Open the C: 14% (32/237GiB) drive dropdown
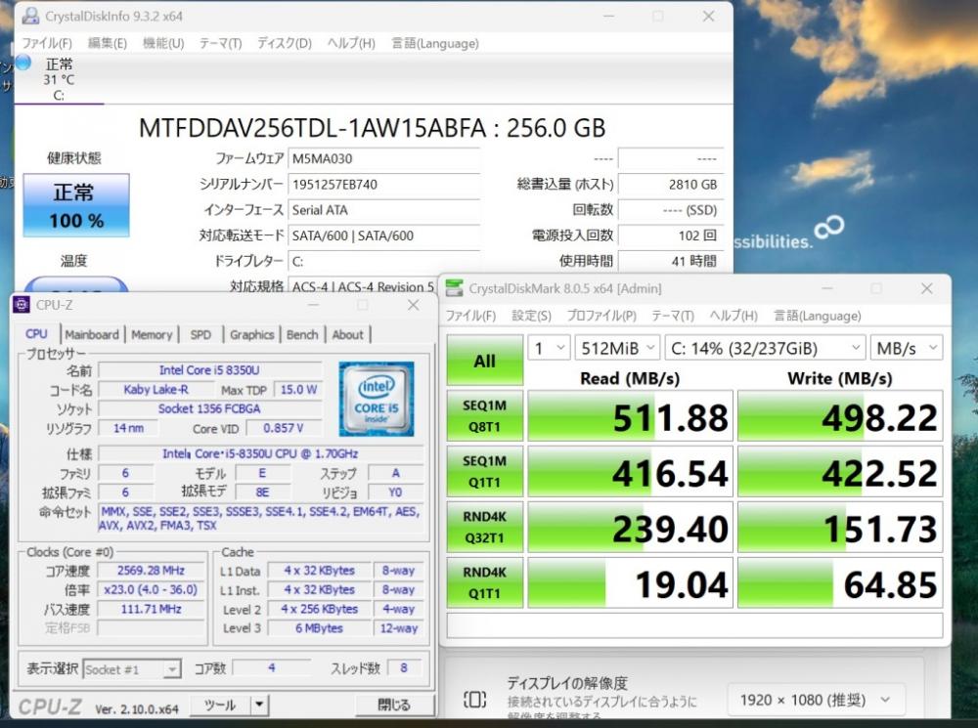This screenshot has height=728, width=978. point(765,348)
